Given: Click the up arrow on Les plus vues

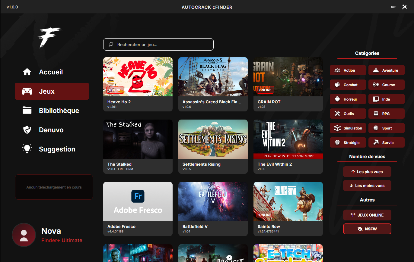Looking at the screenshot, I should [353, 172].
